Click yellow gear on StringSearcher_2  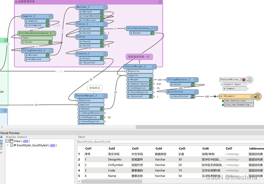tap(51, 51)
